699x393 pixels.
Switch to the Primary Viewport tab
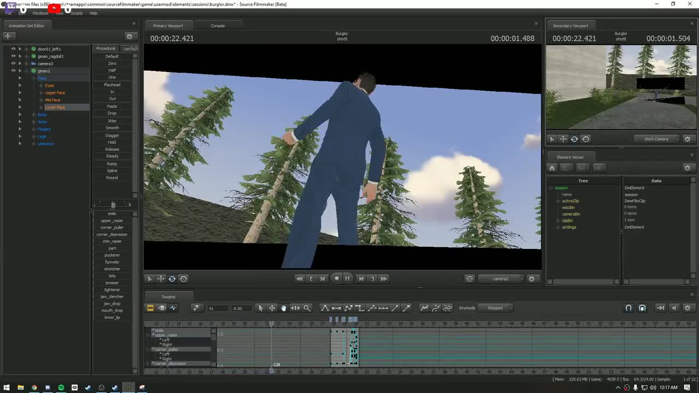click(168, 26)
